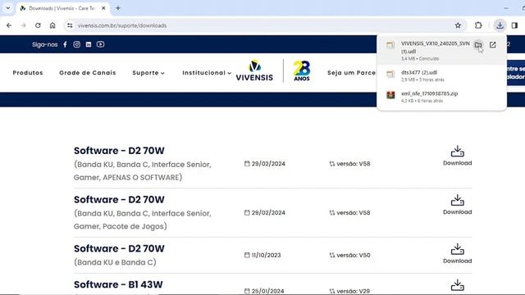Screen dimensions: 525x295
Task: Click the browser forward arrow
Action: click(x=24, y=25)
